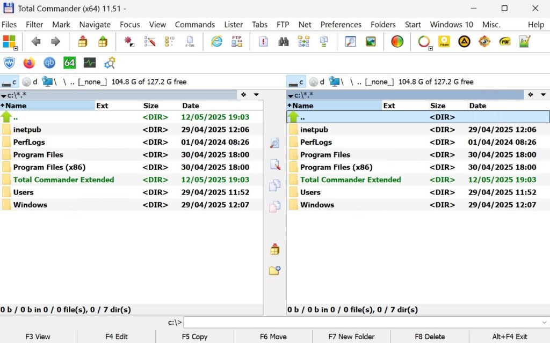The width and height of the screenshot is (550, 343).
Task: Open left panel path c:\*.* dropdown triangle
Action: pos(4,95)
